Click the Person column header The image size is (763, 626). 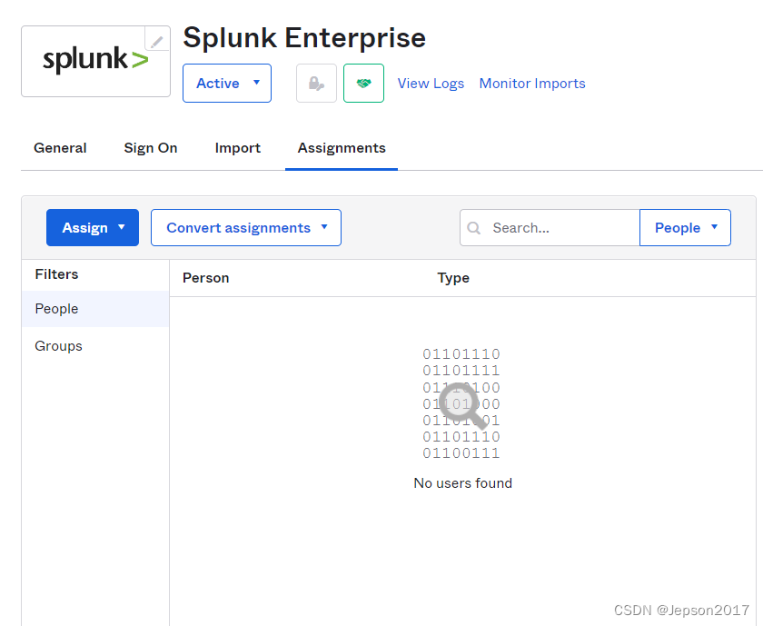[x=206, y=278]
